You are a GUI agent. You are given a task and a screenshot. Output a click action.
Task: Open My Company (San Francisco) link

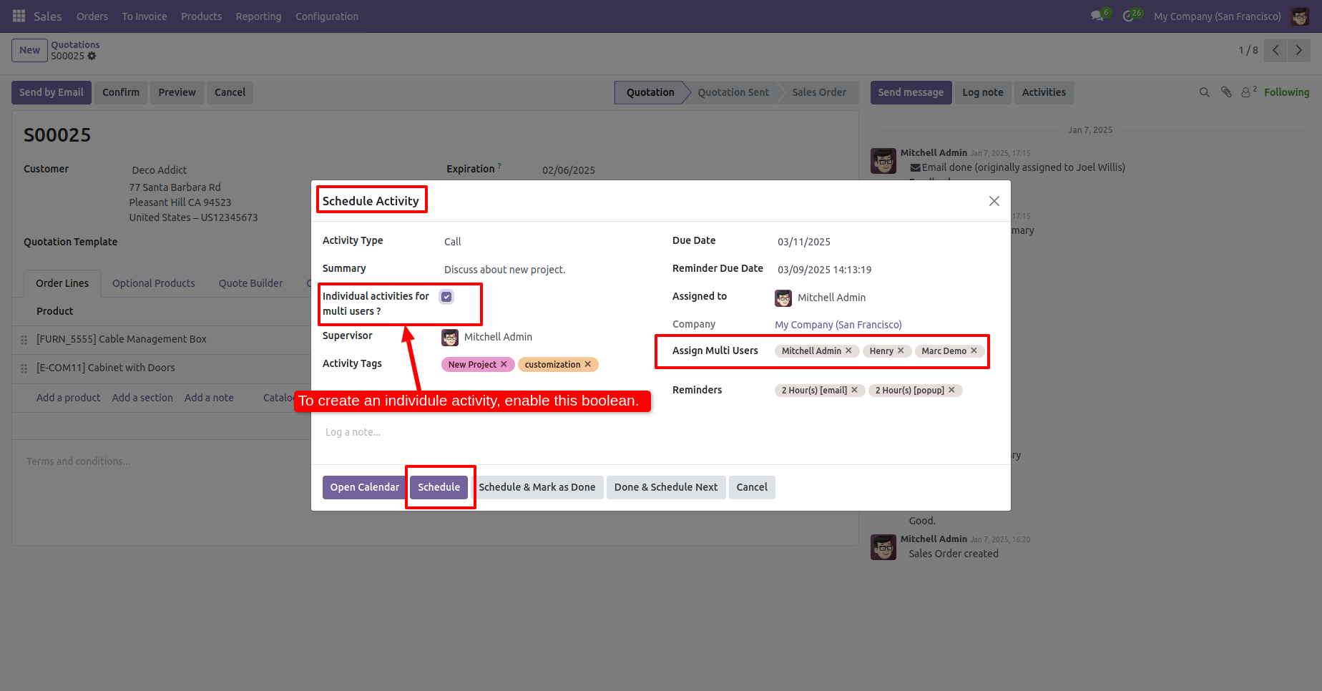838,325
